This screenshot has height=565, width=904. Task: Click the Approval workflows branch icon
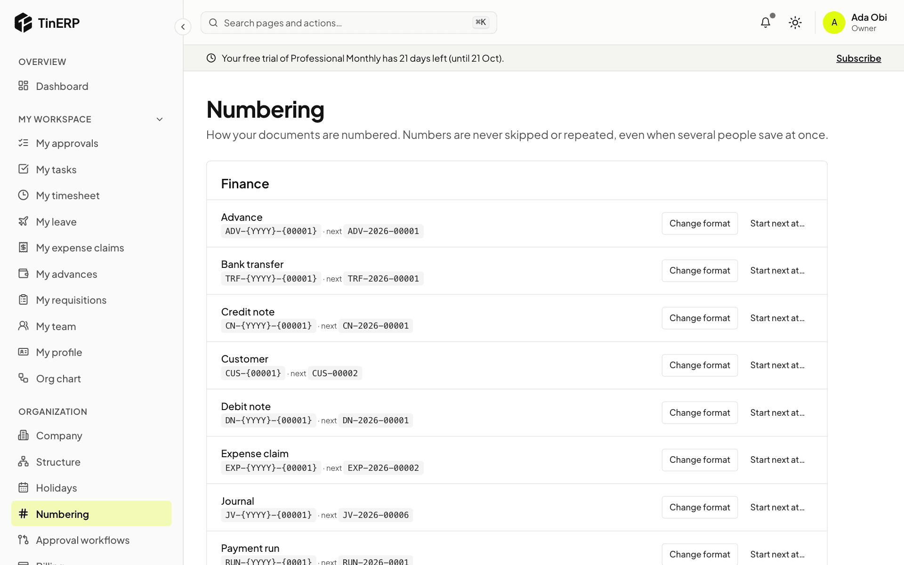pos(23,540)
